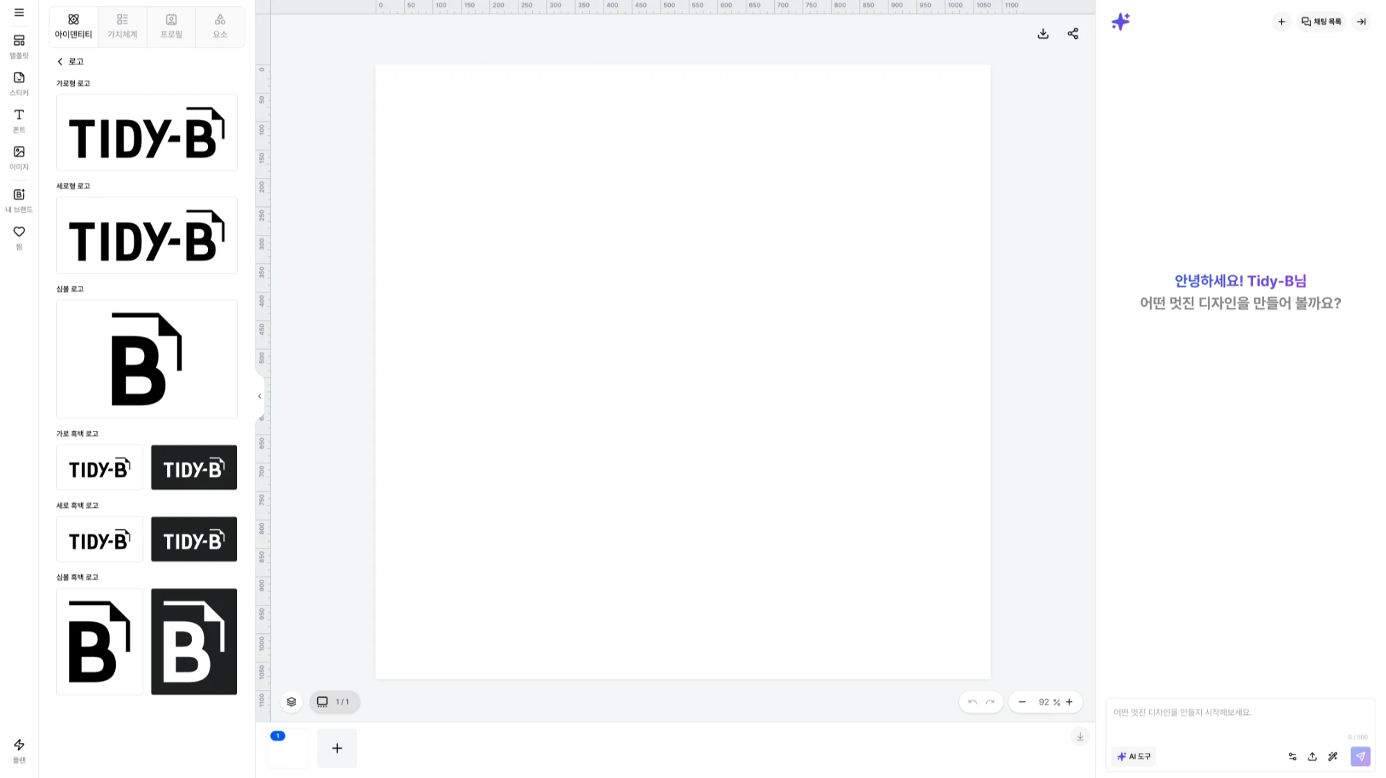The height and width of the screenshot is (778, 1386).
Task: Zoom in the canvas
Action: [x=1069, y=702]
